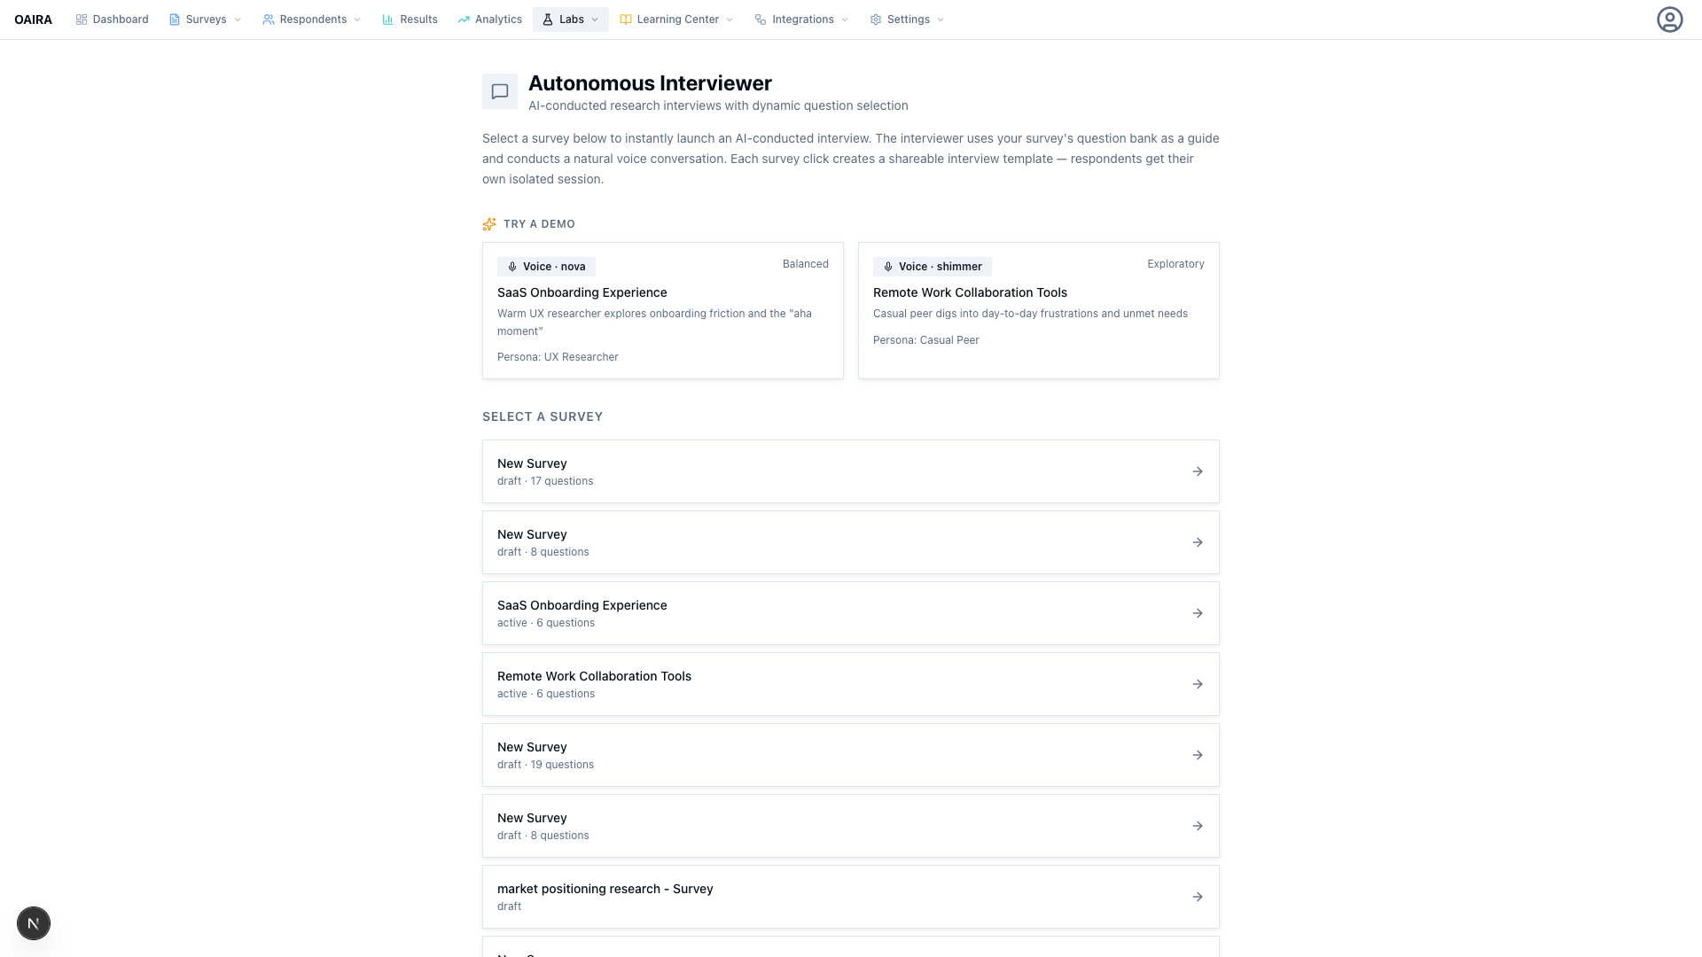This screenshot has width=1702, height=957.
Task: Click the TRY A DEMO label
Action: (x=539, y=224)
